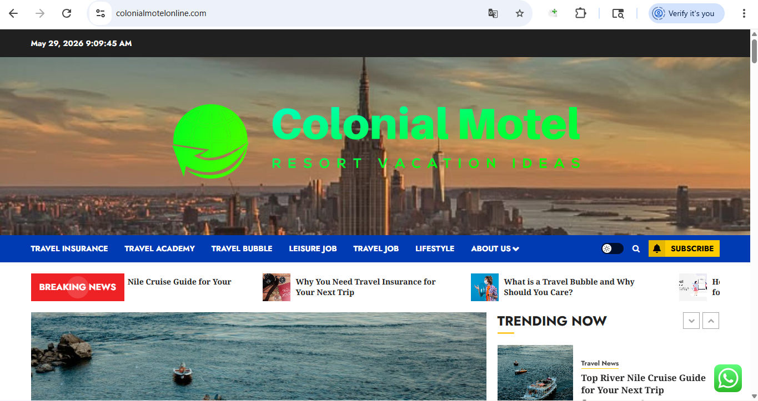The height and width of the screenshot is (401, 758).
Task: Reload the page with the refresh icon
Action: (67, 13)
